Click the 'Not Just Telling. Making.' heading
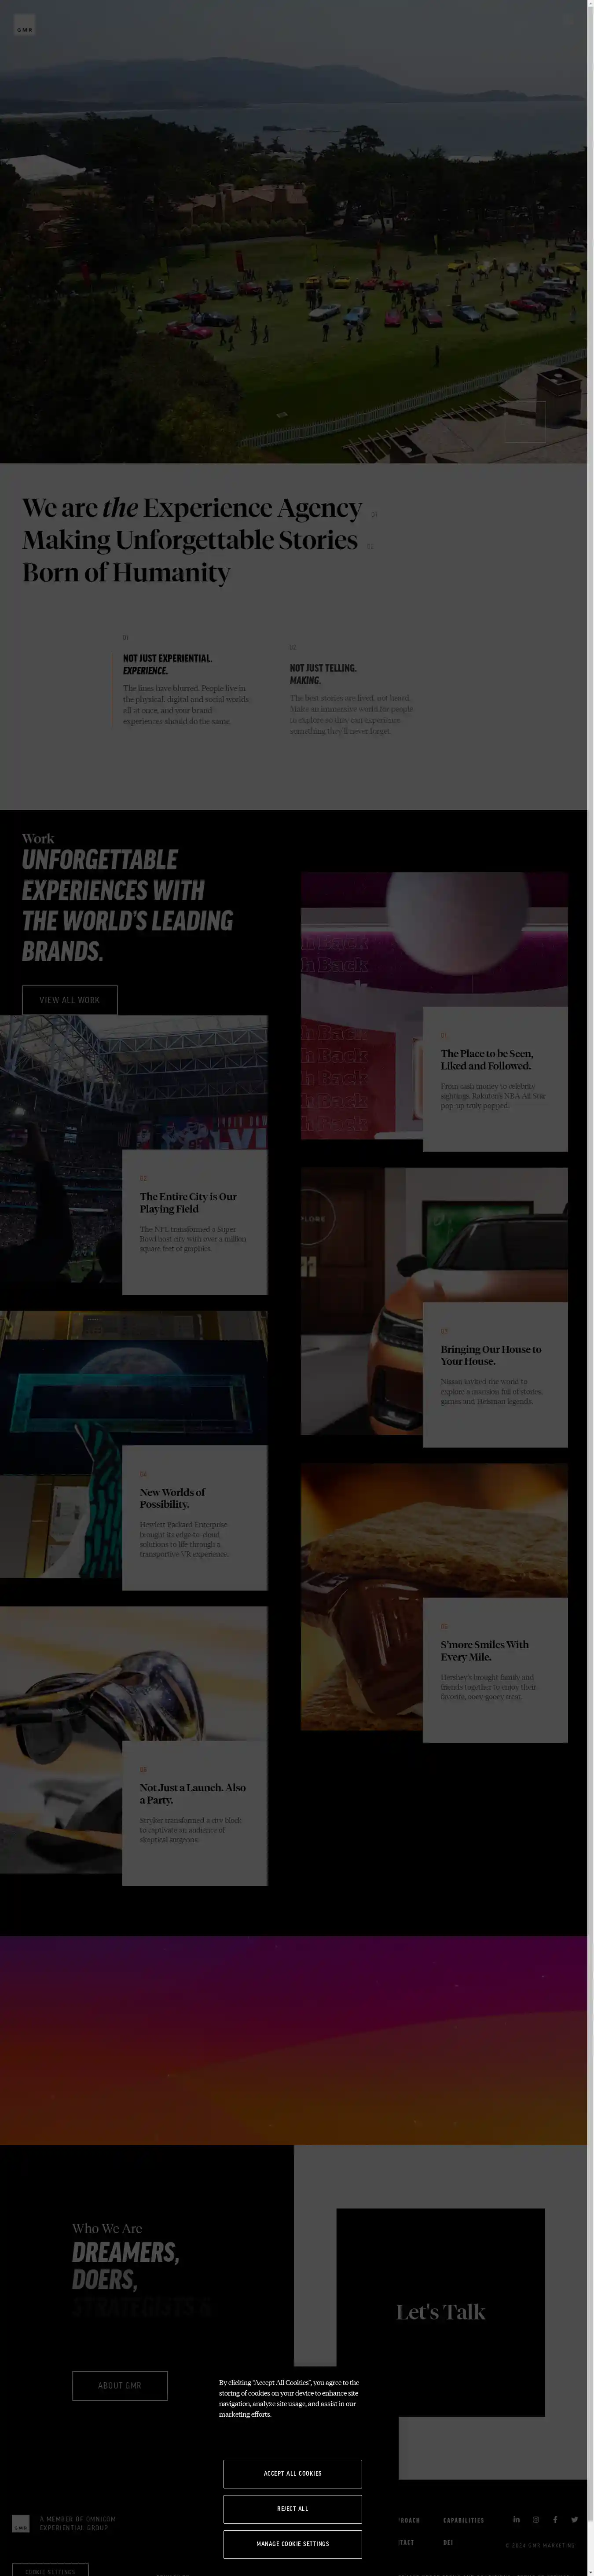The height and width of the screenshot is (2576, 594). click(323, 673)
